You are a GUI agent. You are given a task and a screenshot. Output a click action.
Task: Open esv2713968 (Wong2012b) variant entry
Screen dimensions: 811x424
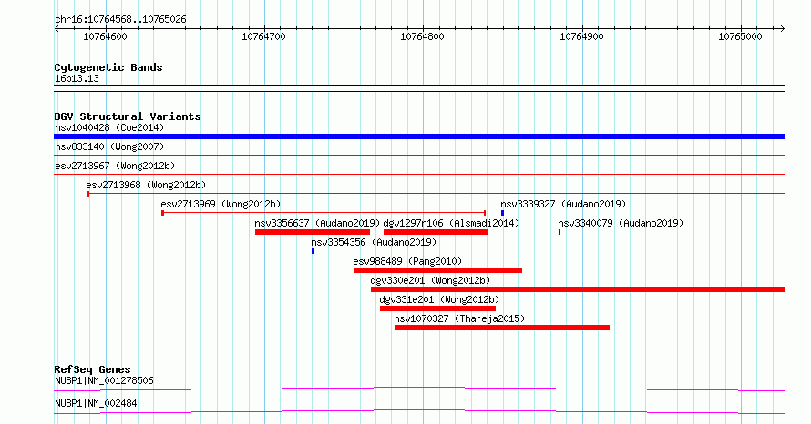pyautogui.click(x=146, y=185)
